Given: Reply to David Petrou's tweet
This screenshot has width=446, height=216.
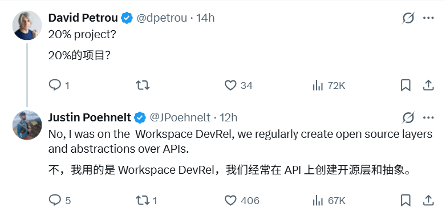Looking at the screenshot, I should 59,85.
